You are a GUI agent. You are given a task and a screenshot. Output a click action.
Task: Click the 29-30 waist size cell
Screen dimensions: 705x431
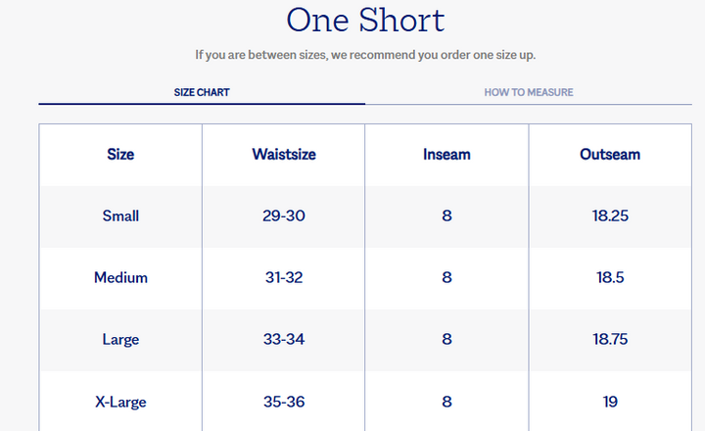(284, 215)
